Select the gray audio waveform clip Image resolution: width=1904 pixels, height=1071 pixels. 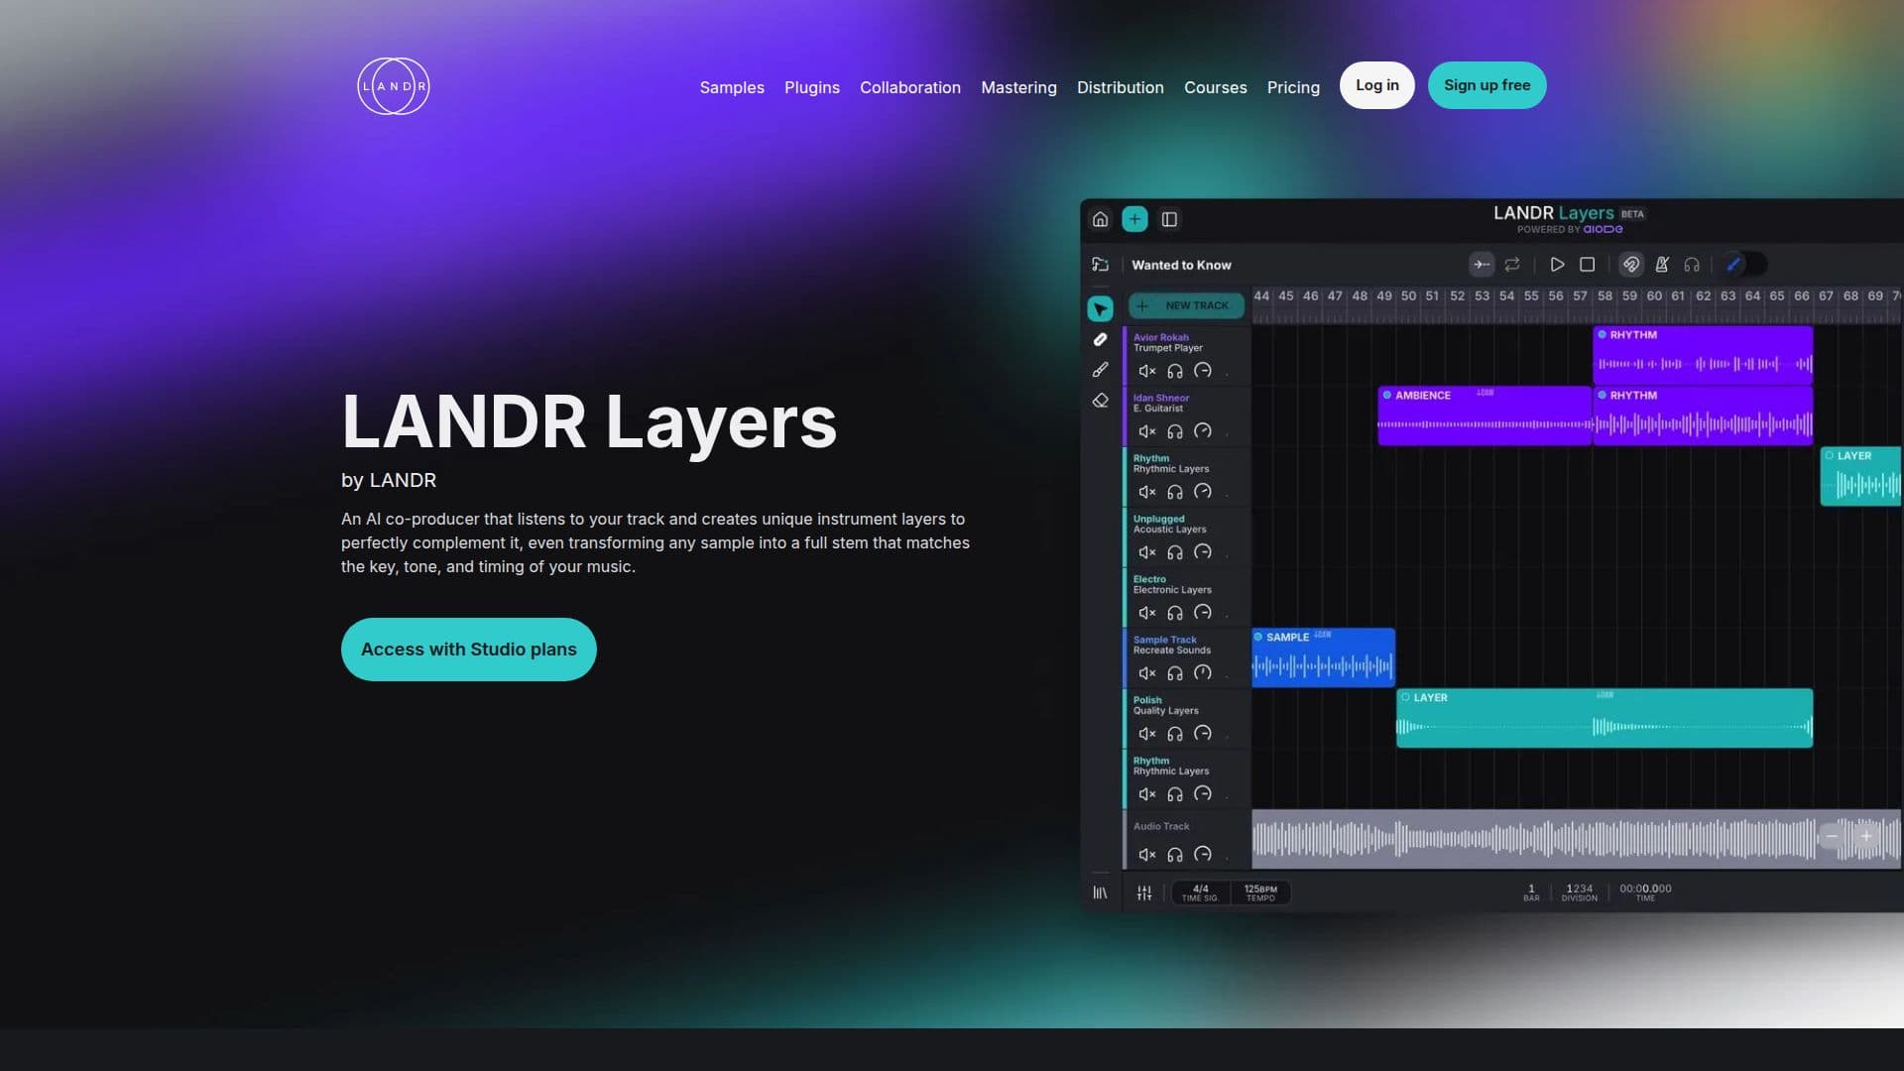coord(1577,839)
